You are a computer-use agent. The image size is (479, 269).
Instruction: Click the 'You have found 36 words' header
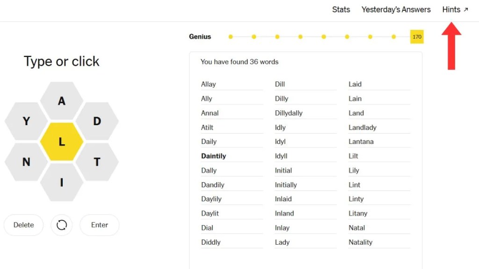coord(239,62)
